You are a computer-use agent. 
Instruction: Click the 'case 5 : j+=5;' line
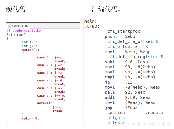pyautogui.click(x=50, y=88)
